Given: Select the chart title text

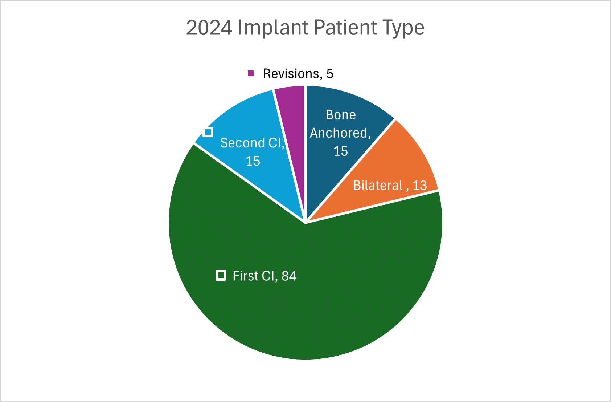Looking at the screenshot, I should (305, 28).
